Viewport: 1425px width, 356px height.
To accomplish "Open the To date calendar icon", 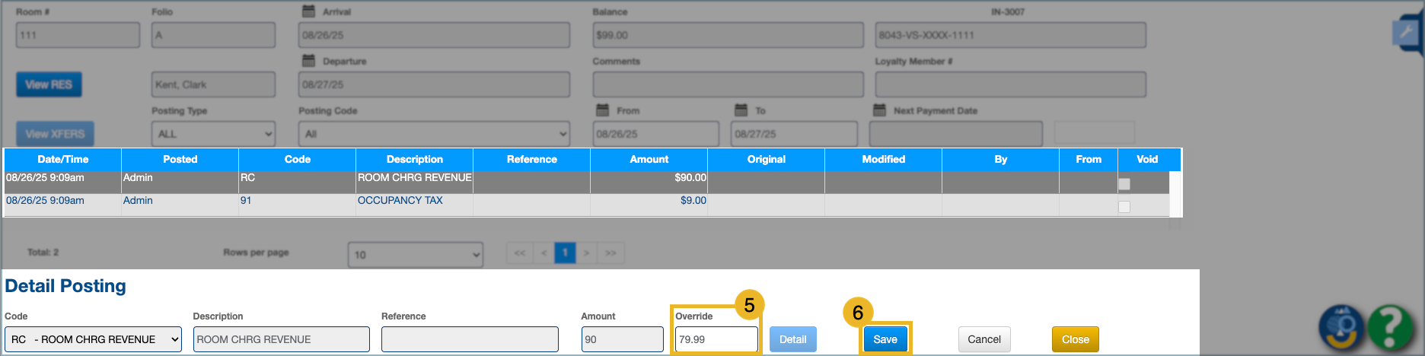I will click(741, 110).
